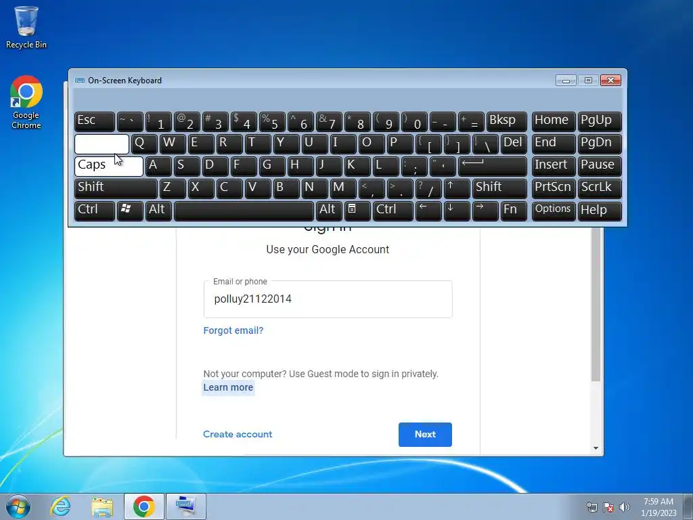Click the 0 number key

pyautogui.click(x=414, y=121)
